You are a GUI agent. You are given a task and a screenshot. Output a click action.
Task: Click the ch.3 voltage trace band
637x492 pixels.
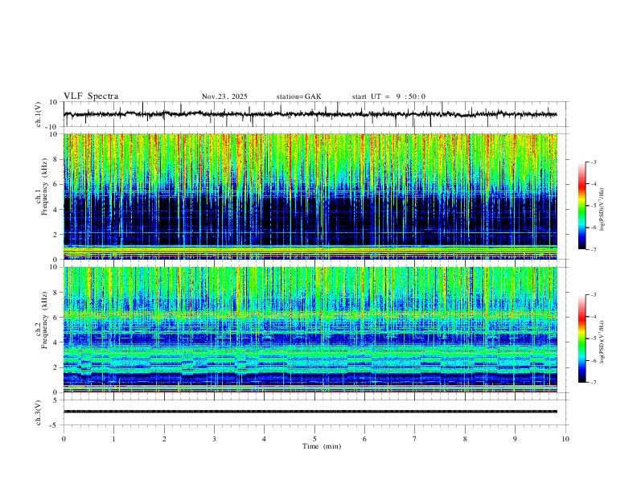point(310,412)
